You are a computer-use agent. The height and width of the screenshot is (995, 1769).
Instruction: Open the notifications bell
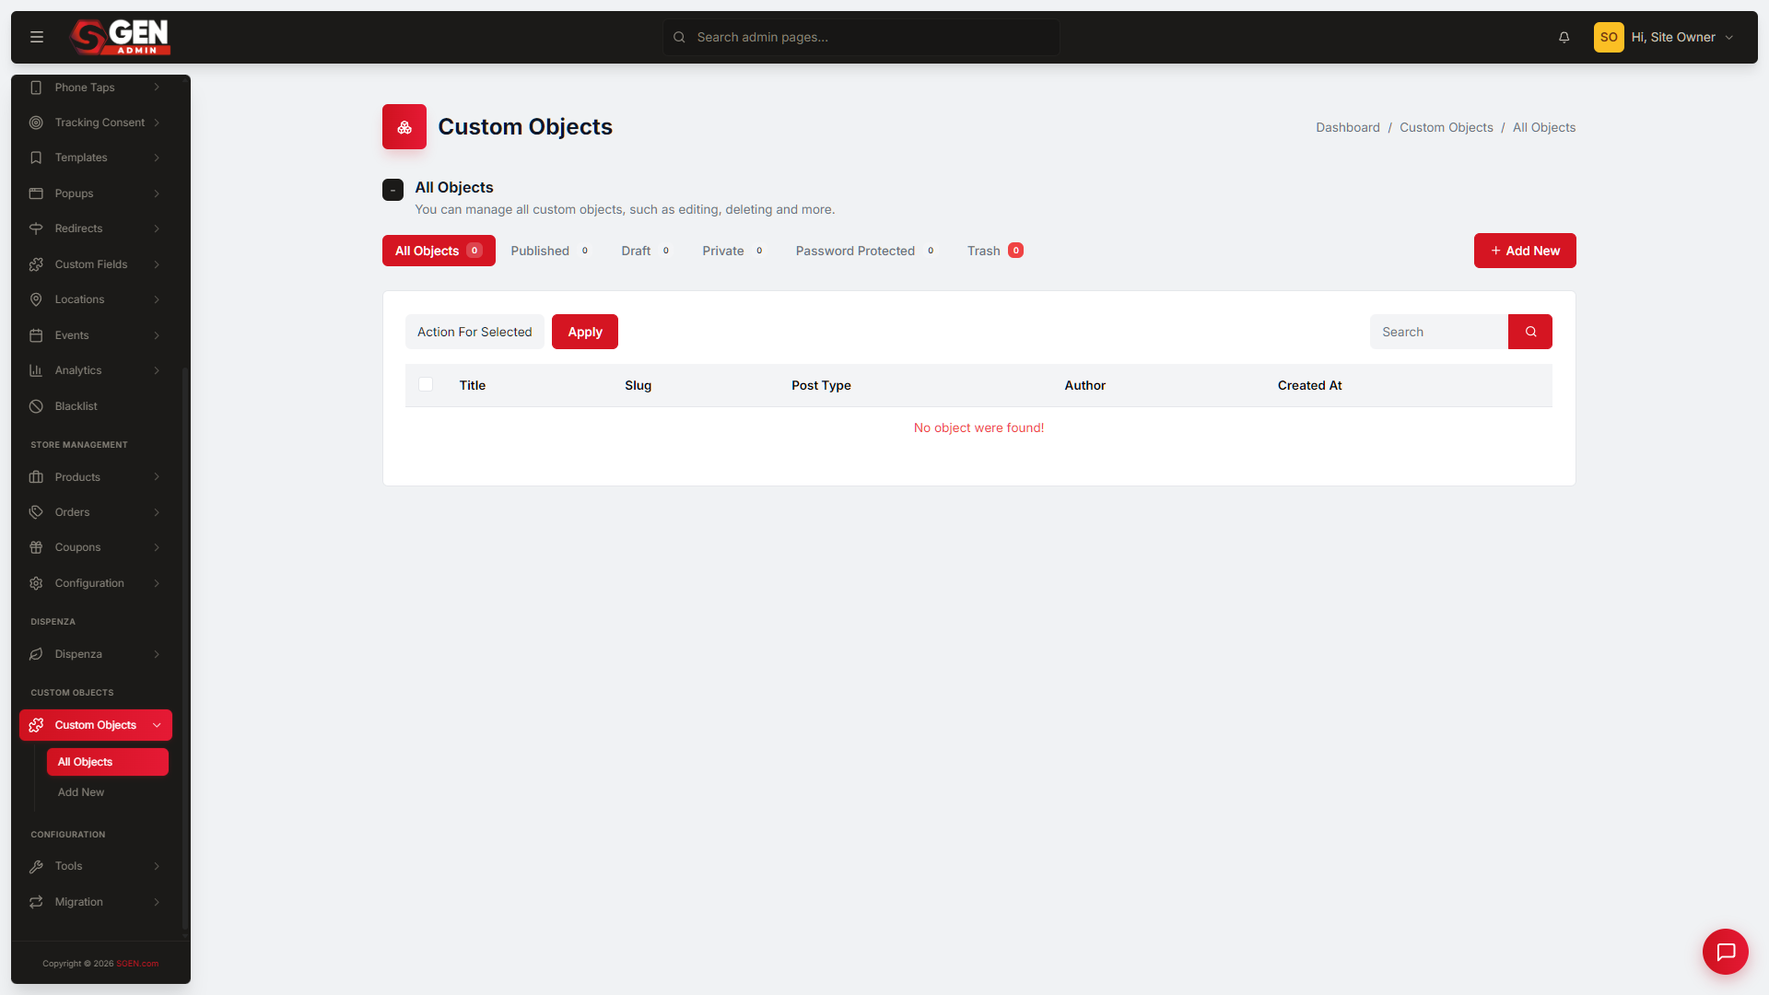[1564, 37]
